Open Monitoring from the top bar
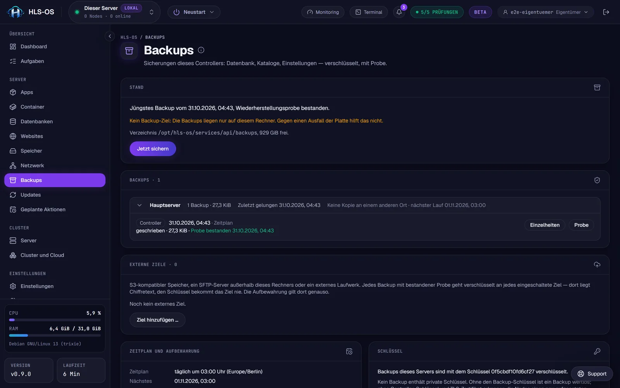 [x=323, y=12]
